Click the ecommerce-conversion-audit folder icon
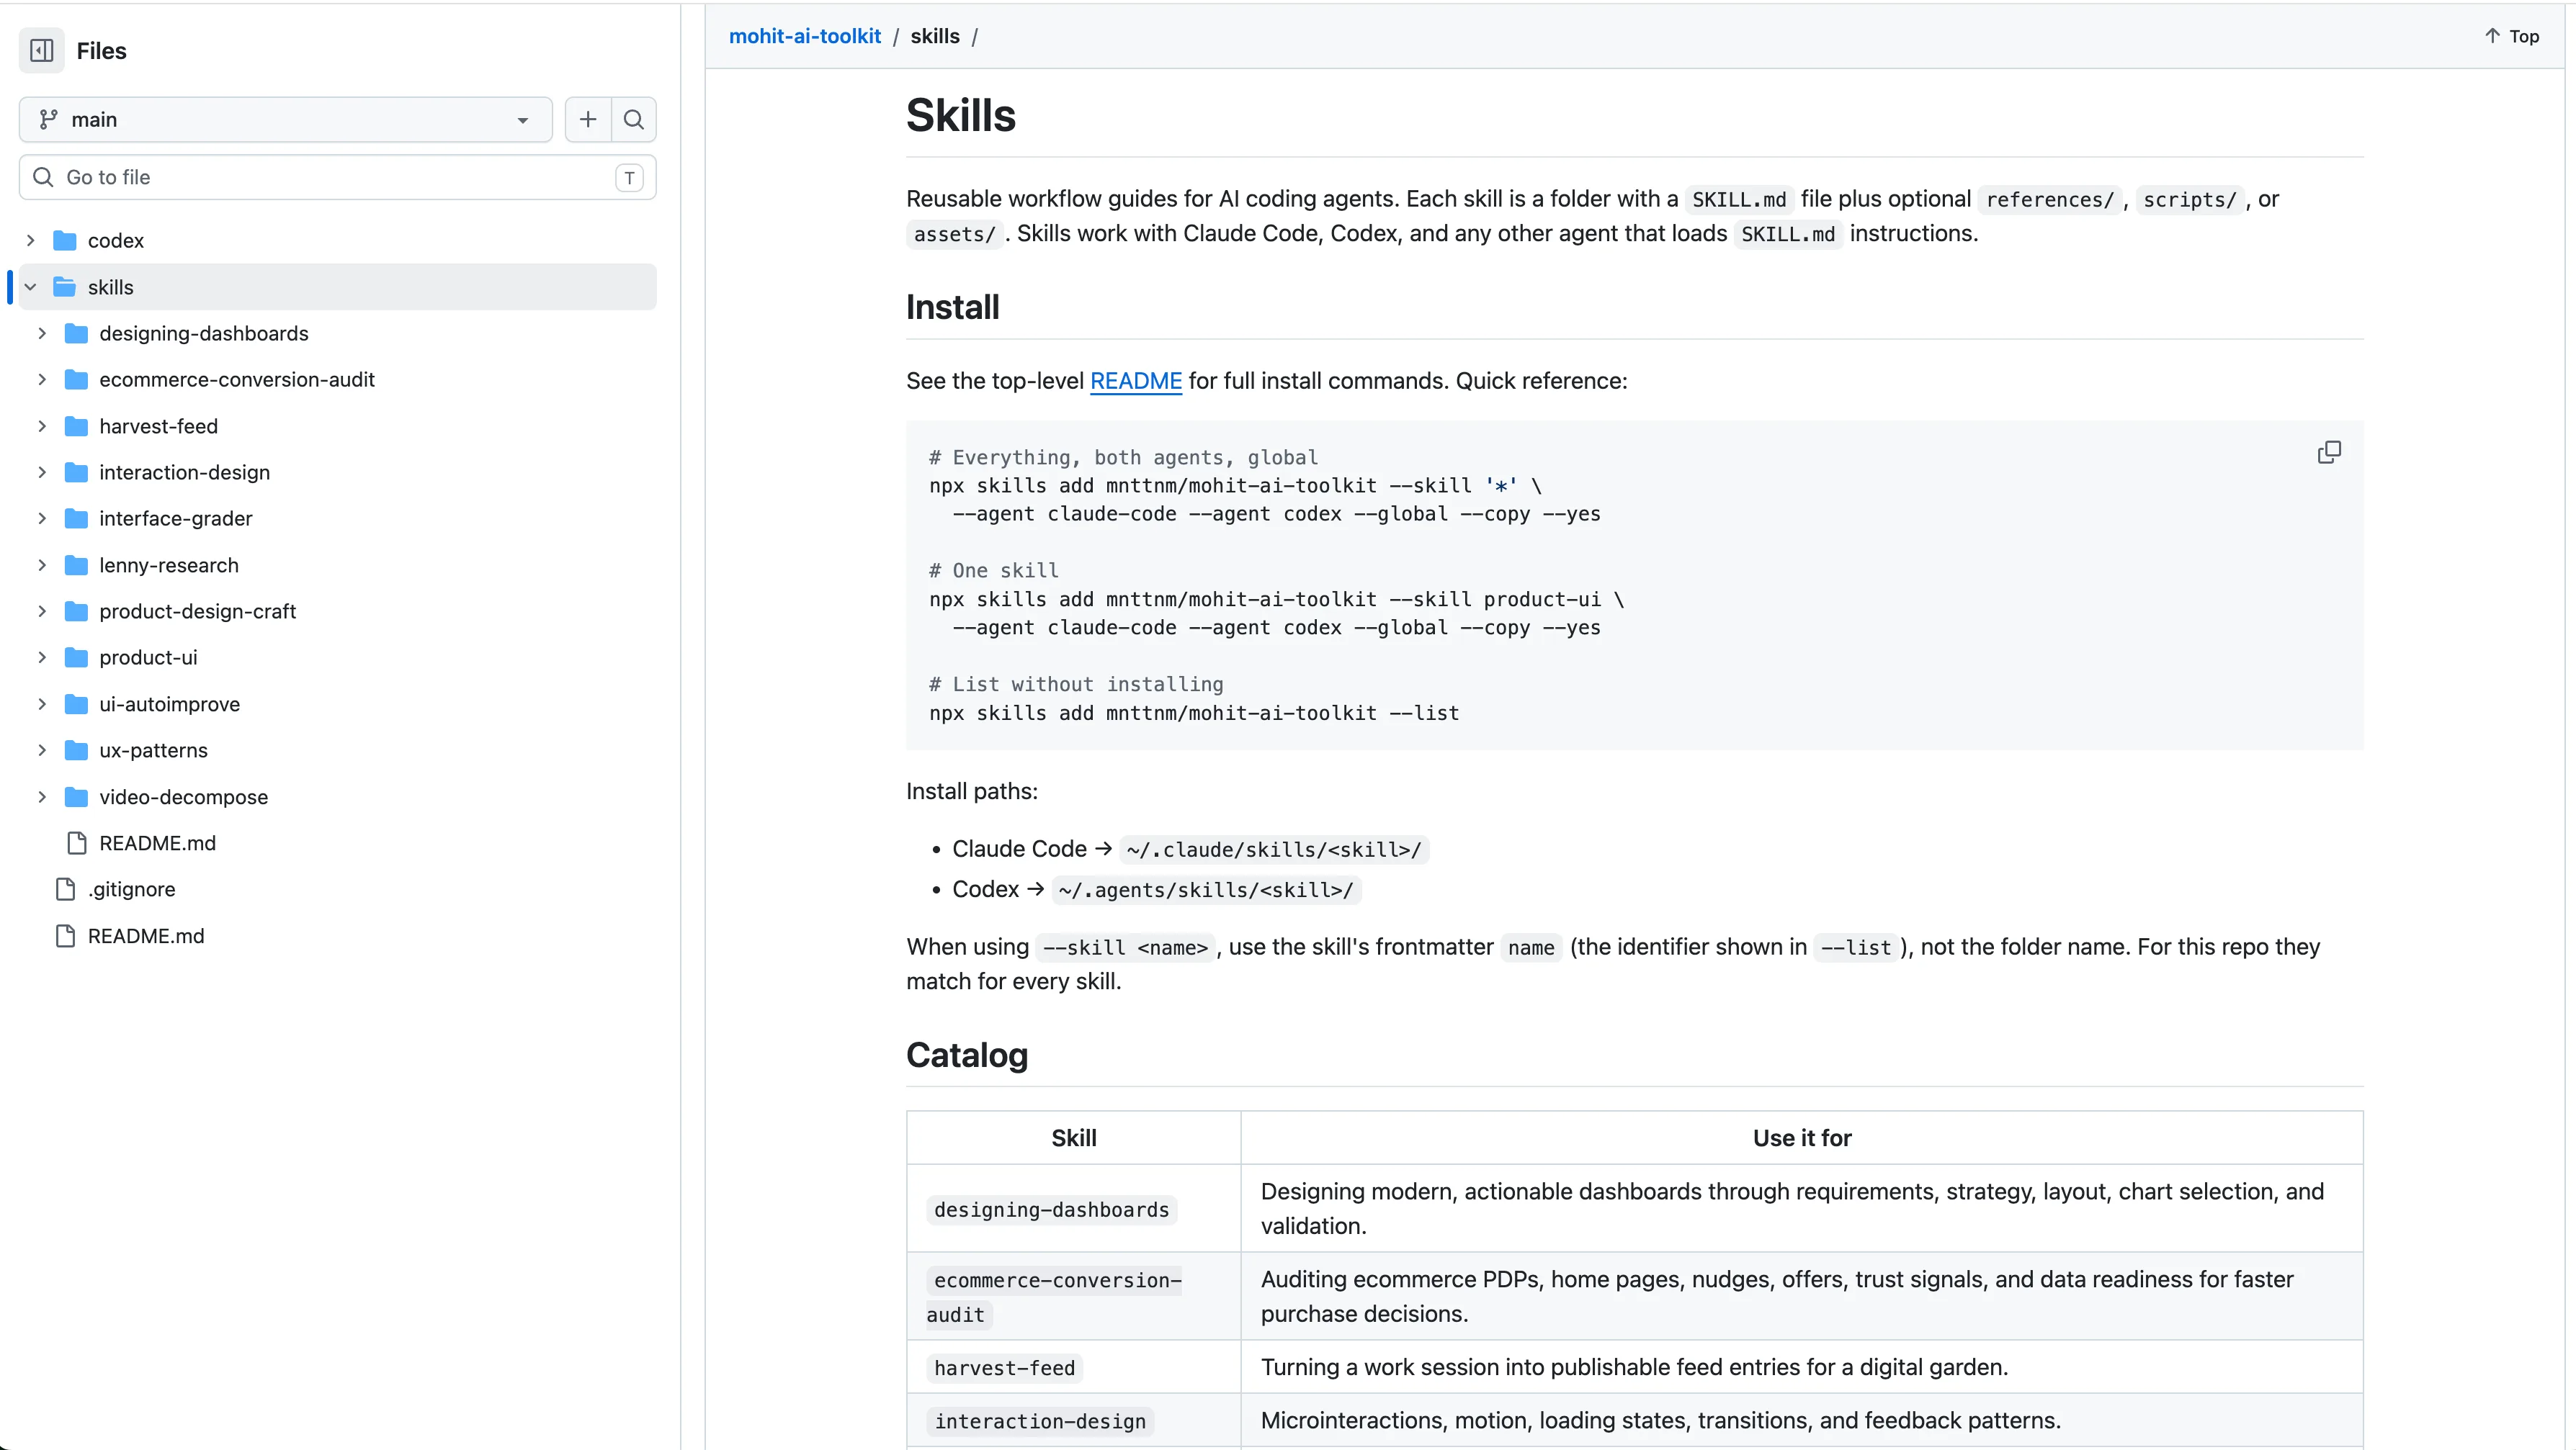 pyautogui.click(x=76, y=379)
